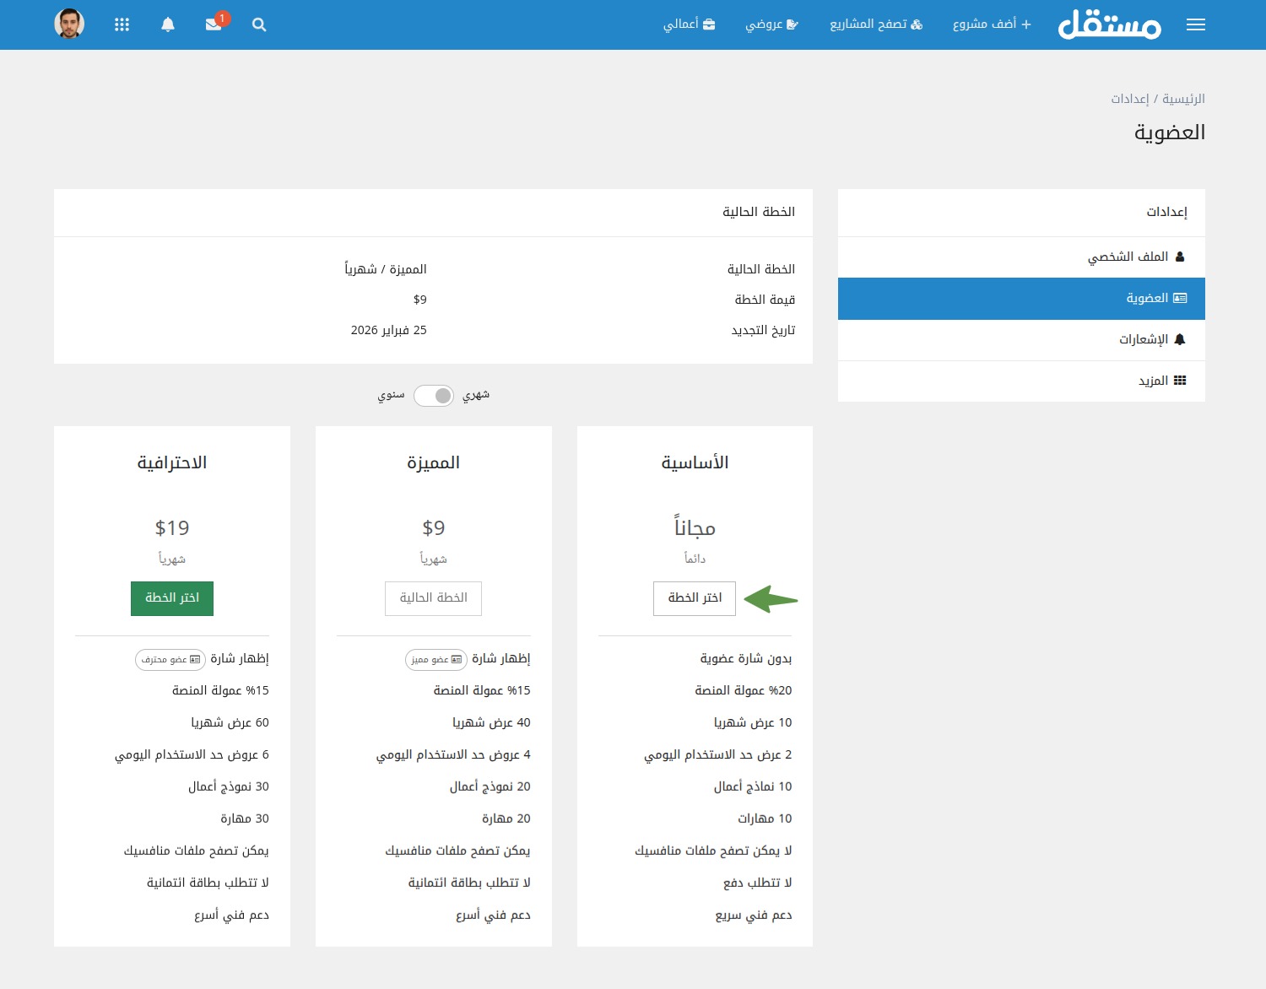
Task: Expand المزيد in settings sidebar
Action: [1161, 381]
